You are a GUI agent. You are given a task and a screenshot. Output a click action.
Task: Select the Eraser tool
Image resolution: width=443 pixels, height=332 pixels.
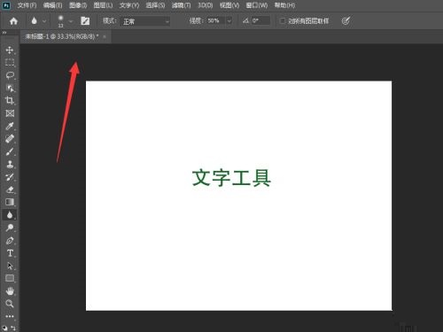coord(10,189)
